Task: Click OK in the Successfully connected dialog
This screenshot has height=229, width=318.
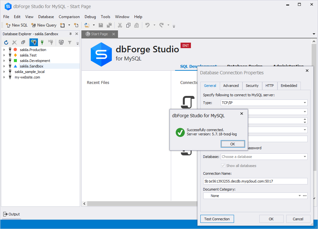Action: pos(233,144)
